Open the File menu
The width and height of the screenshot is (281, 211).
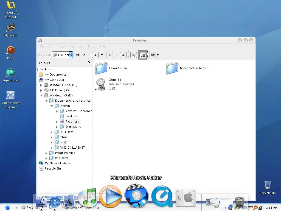click(x=42, y=46)
